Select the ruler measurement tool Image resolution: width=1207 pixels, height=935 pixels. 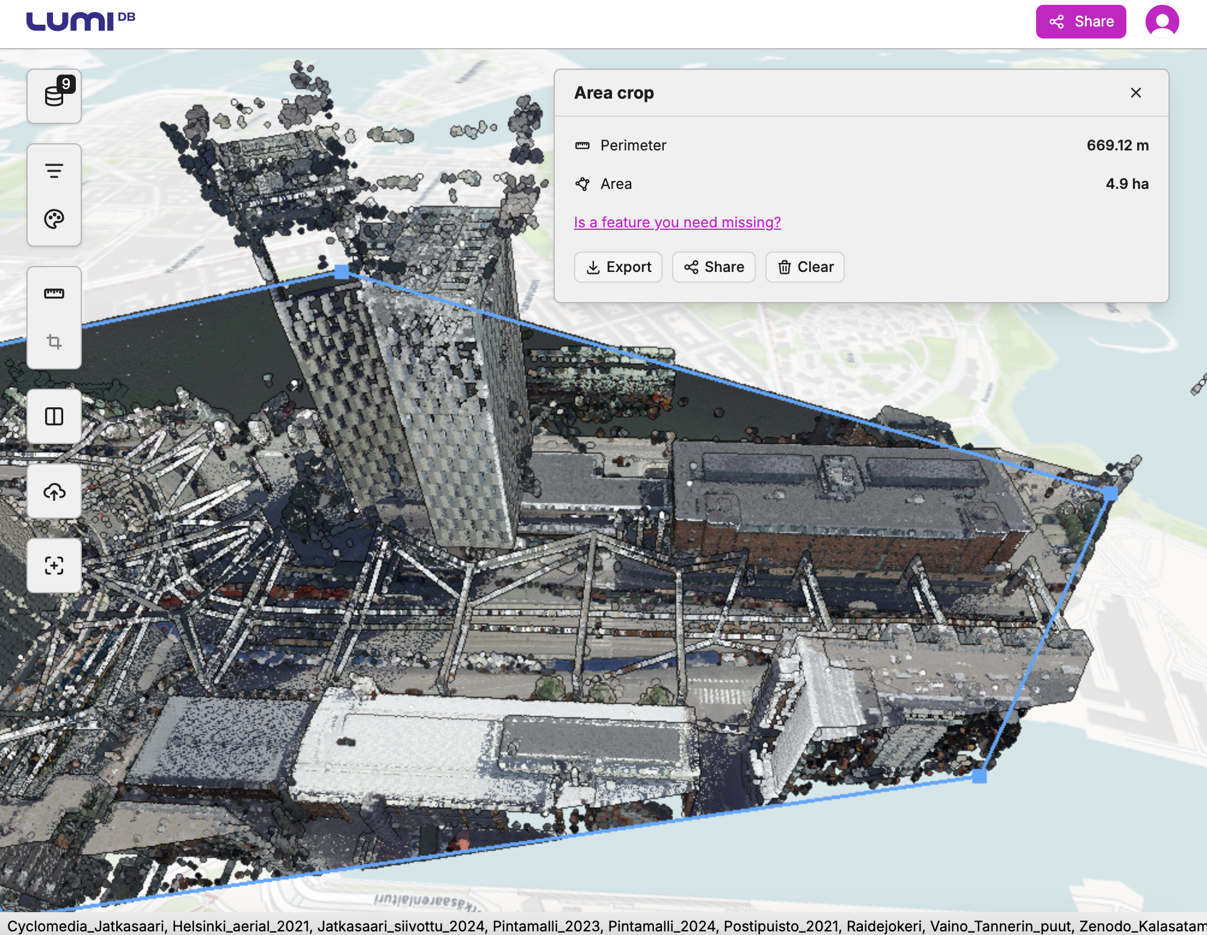[x=54, y=294]
